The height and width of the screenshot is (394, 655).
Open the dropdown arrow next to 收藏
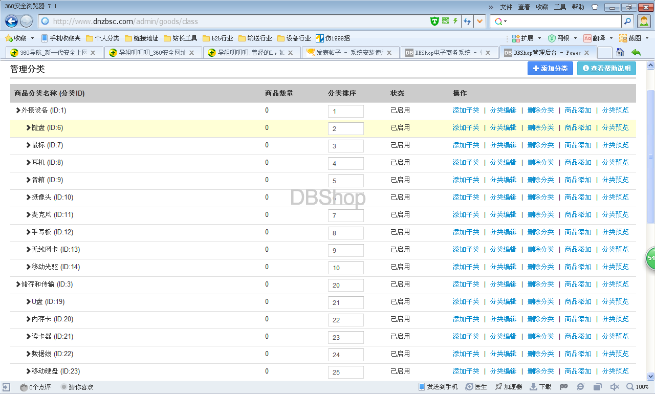point(33,38)
